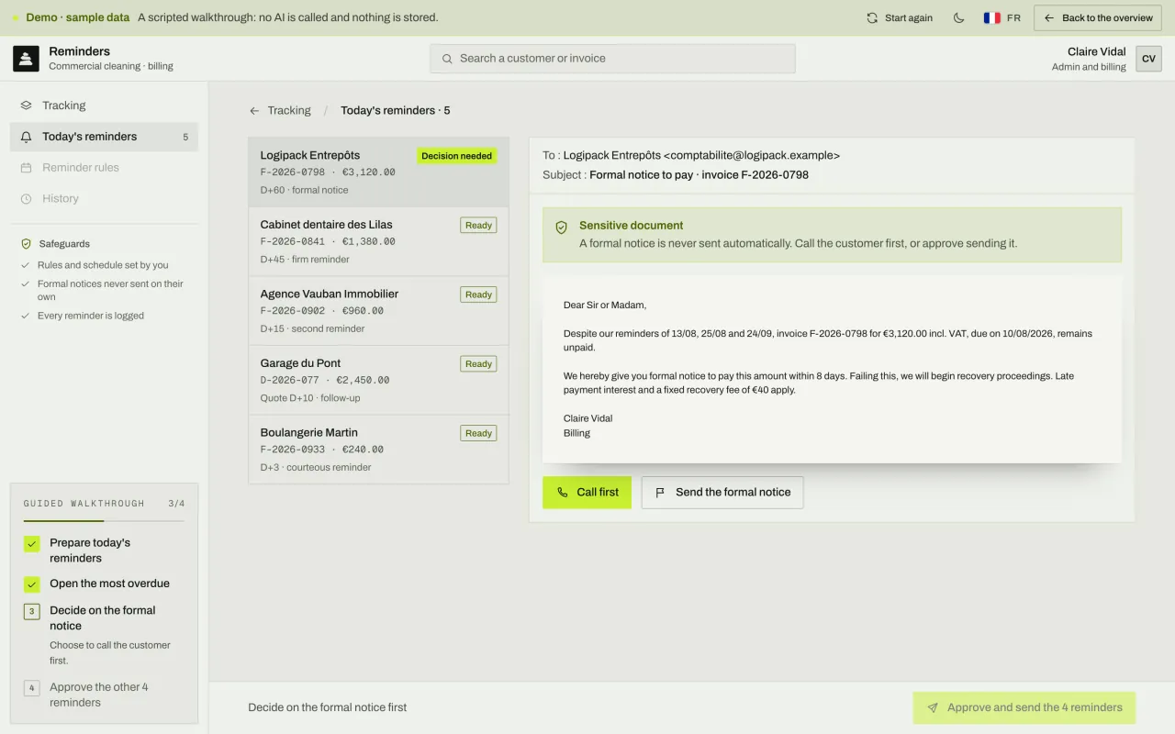The image size is (1175, 734).
Task: Click the Start again refresh icon
Action: tap(872, 17)
